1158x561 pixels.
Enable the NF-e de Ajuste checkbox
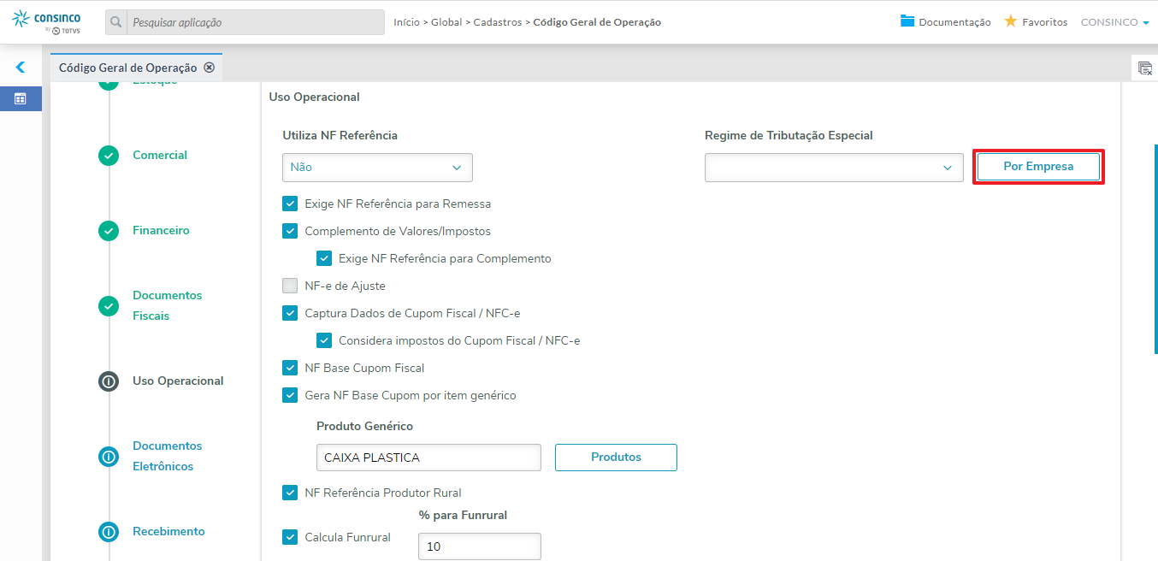tap(290, 286)
